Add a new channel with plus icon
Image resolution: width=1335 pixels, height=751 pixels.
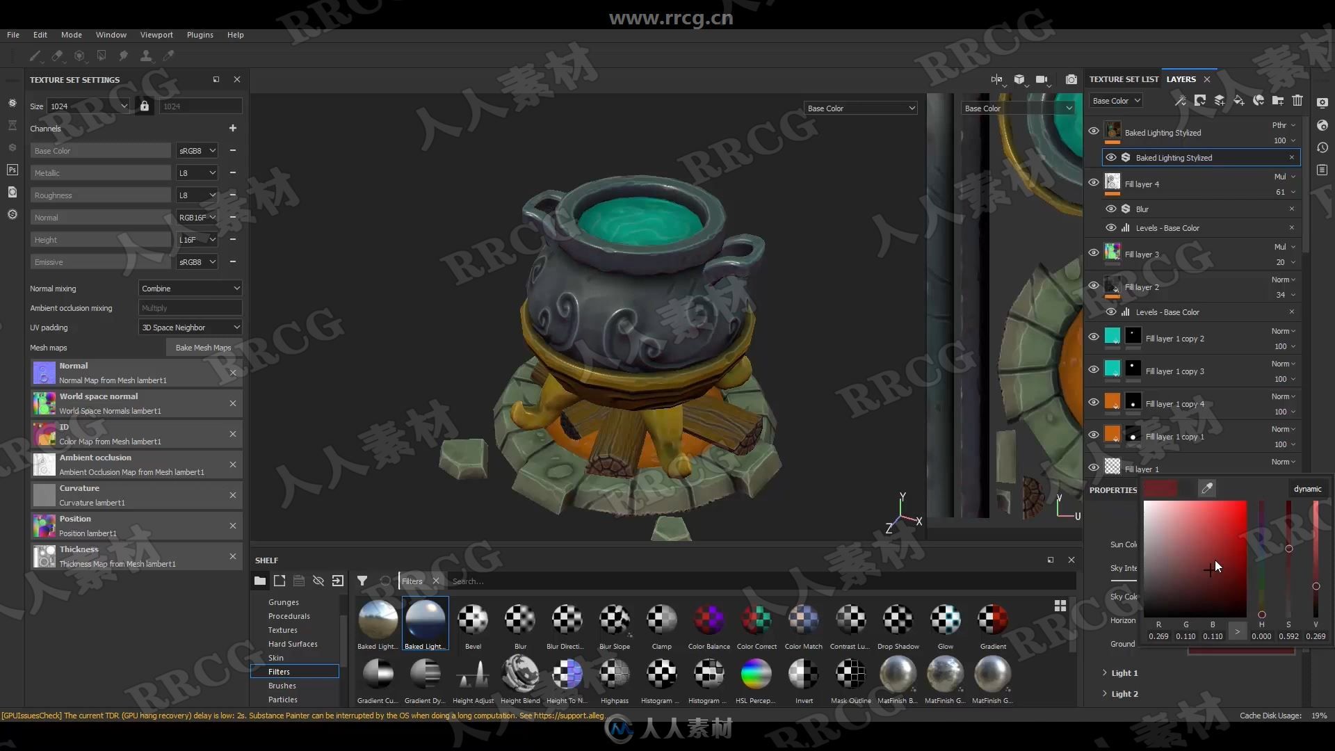233,128
